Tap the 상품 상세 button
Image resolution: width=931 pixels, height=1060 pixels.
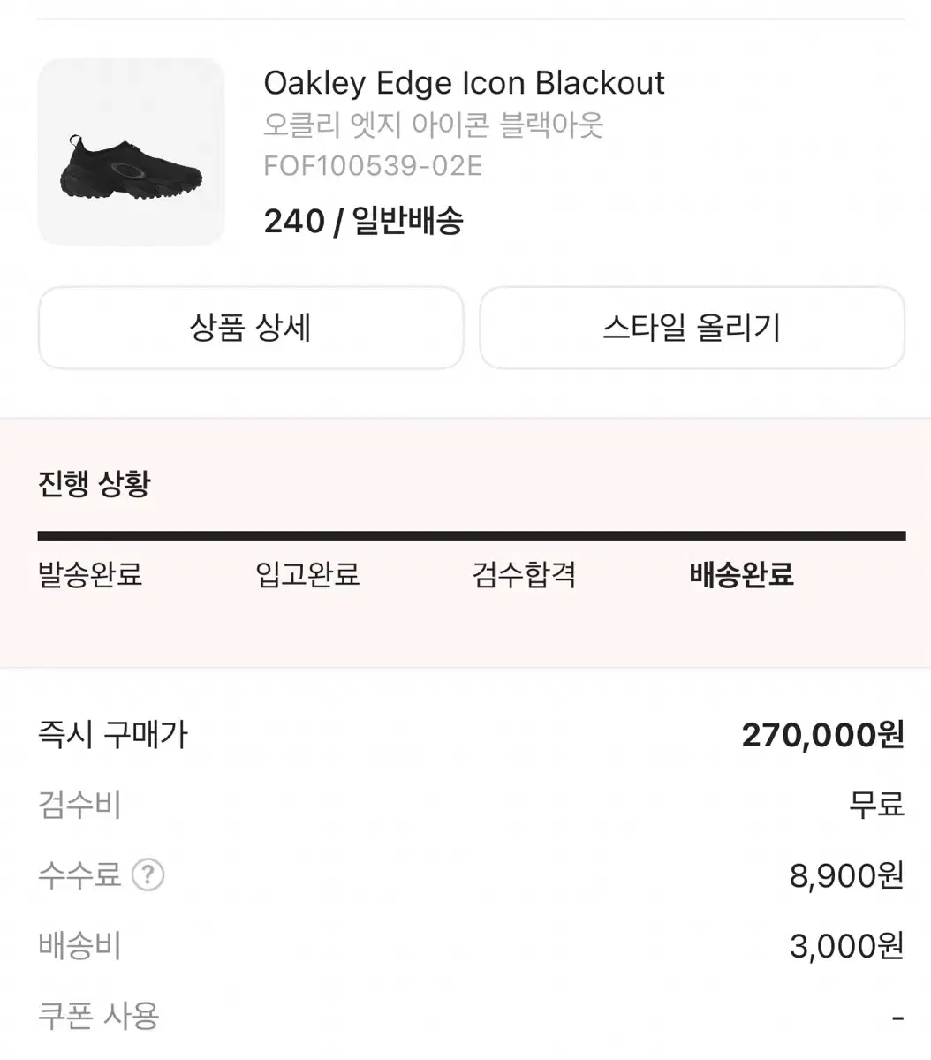click(x=251, y=328)
